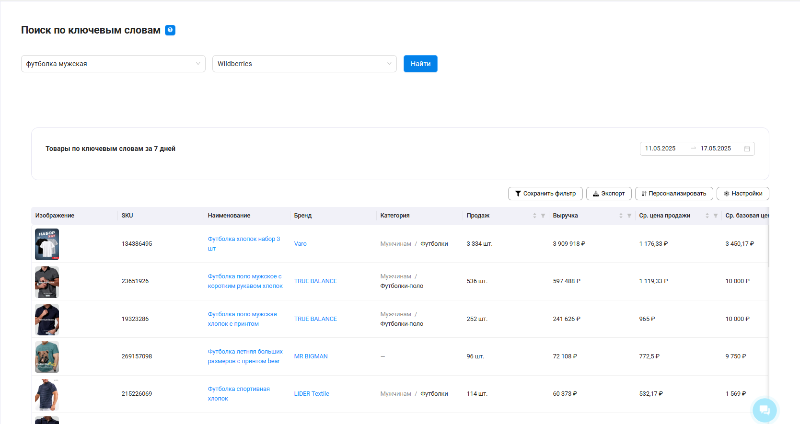Click the Экспорт button
The height and width of the screenshot is (424, 800).
pos(609,194)
